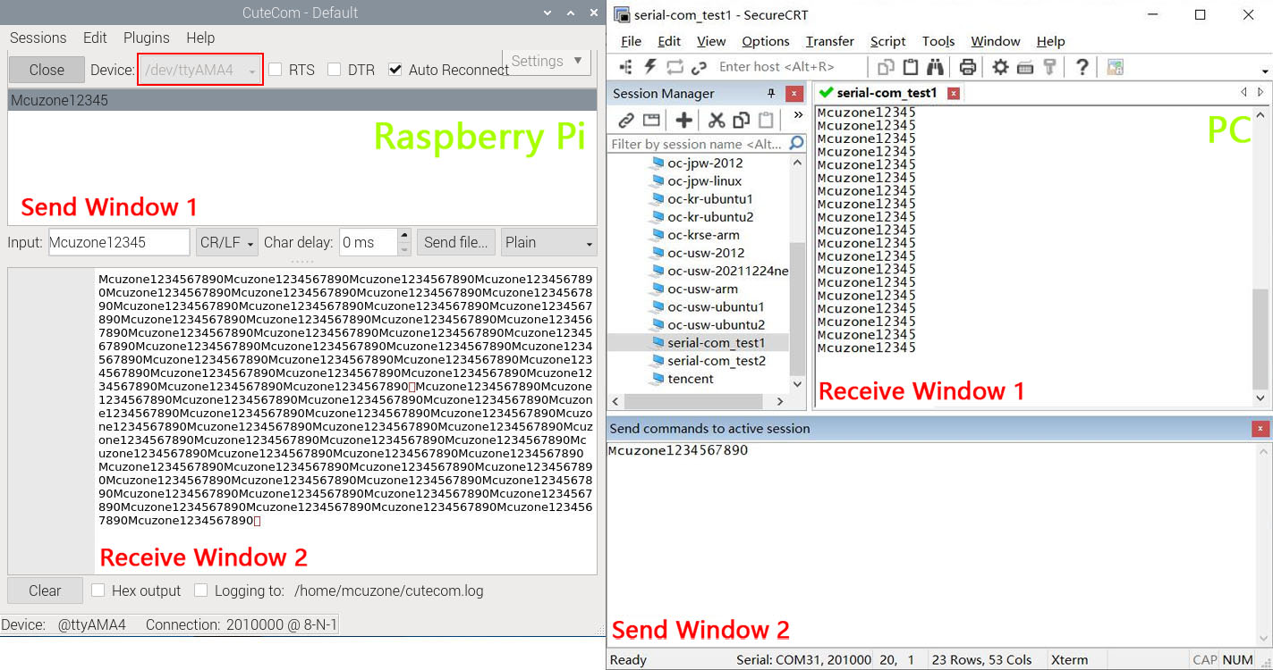
Task: Check the Hex output checkbox
Action: 98,590
